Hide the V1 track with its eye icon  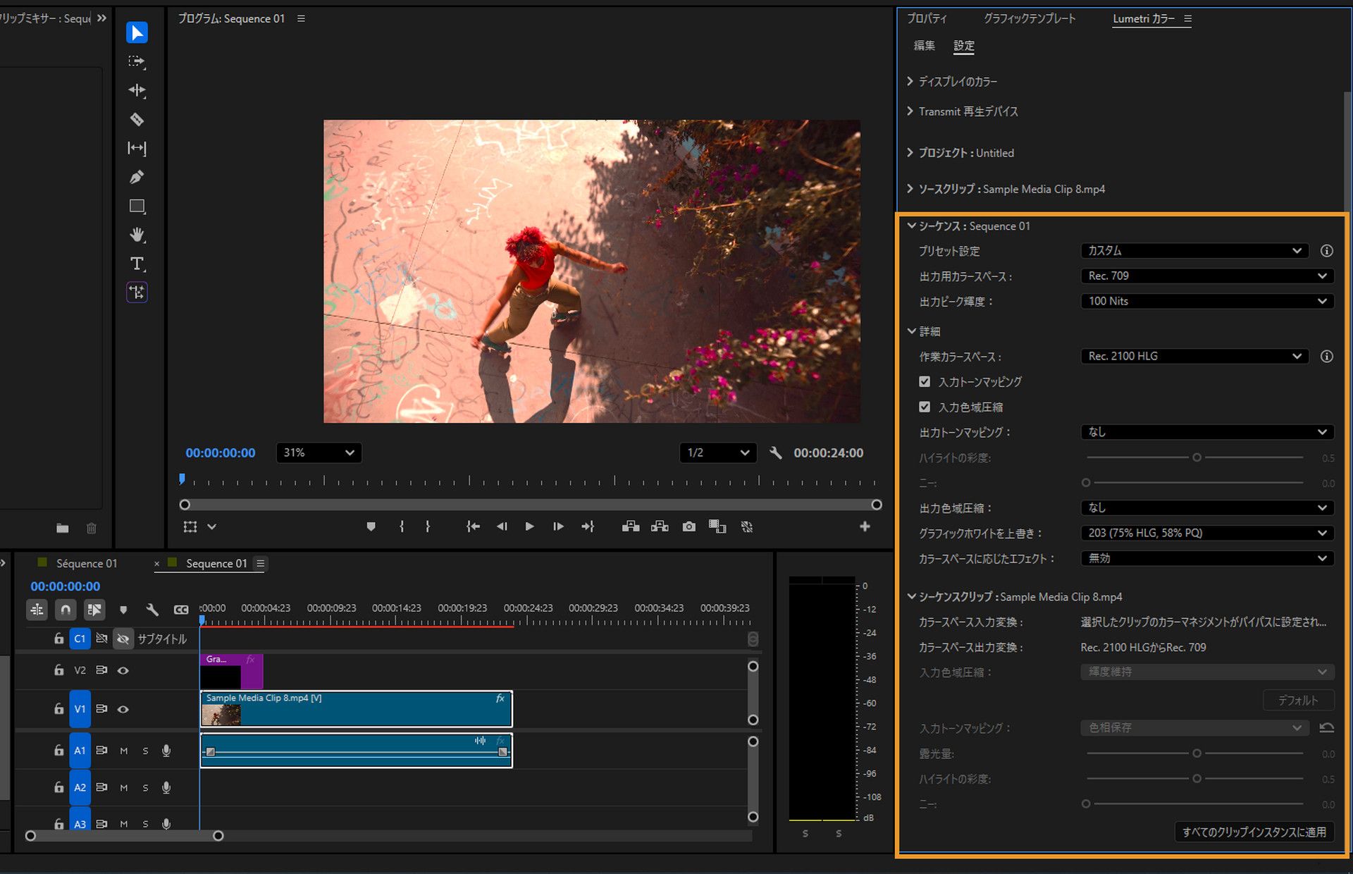[x=123, y=709]
